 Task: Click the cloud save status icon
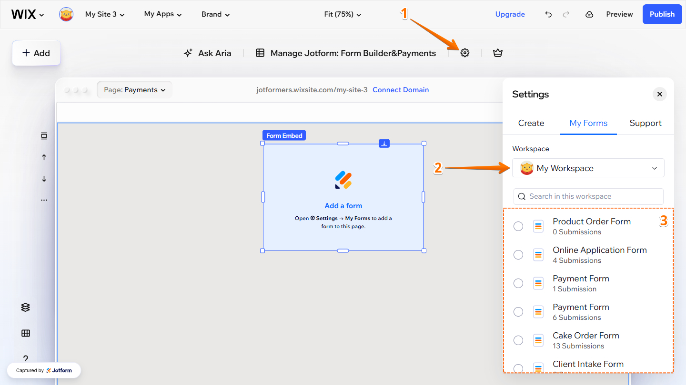point(589,14)
